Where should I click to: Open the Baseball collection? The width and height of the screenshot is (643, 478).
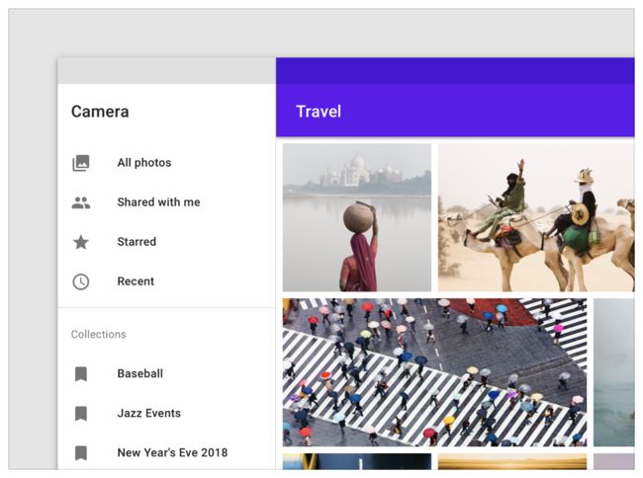click(x=166, y=374)
